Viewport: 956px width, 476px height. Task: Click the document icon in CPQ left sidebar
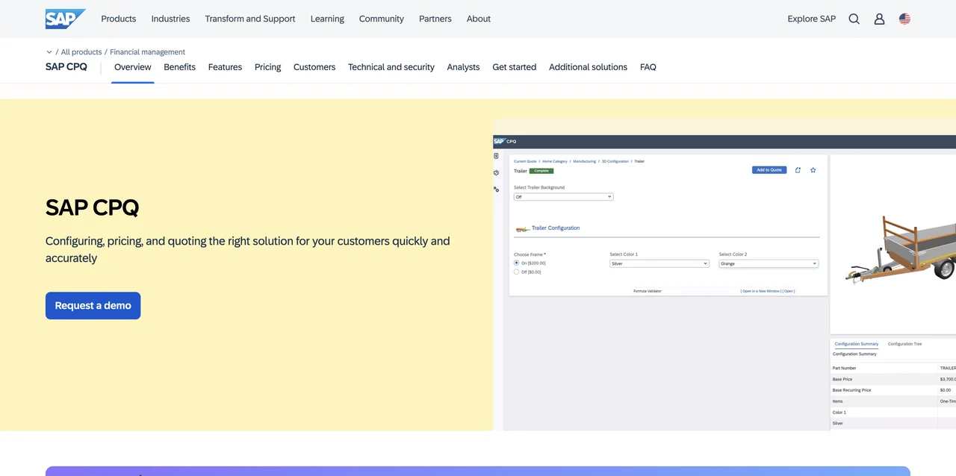coord(496,156)
